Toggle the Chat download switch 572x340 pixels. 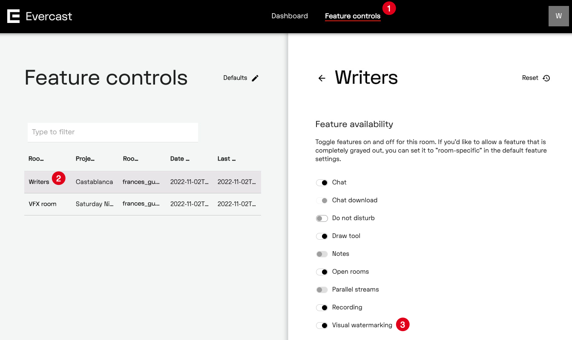[322, 200]
